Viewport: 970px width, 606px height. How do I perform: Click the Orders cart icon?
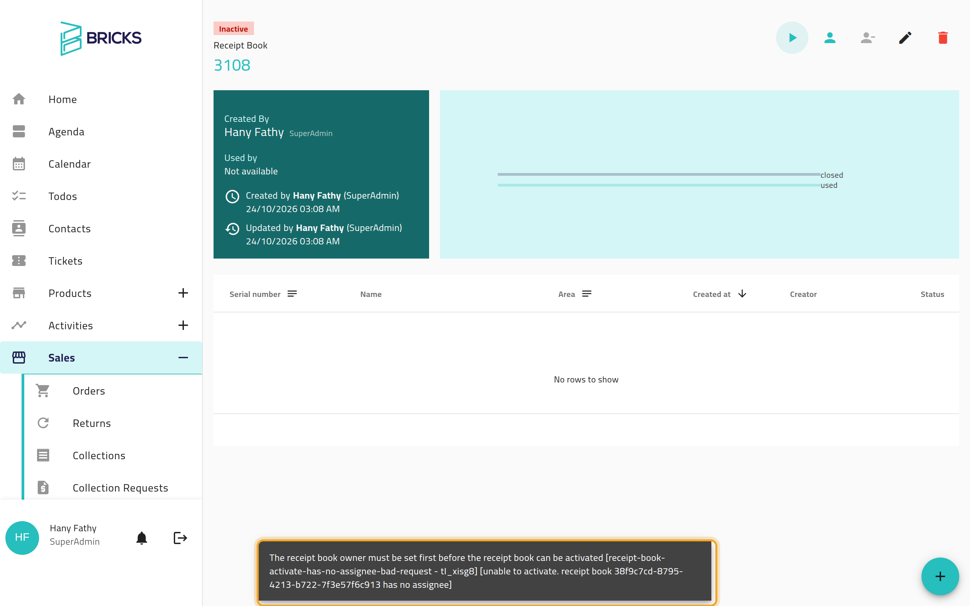[x=43, y=391]
